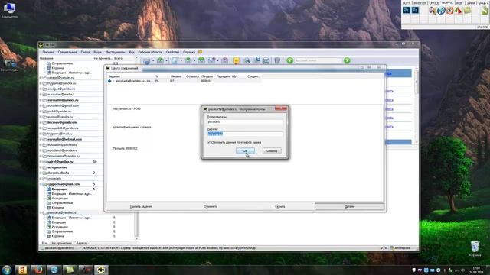This screenshot has width=490, height=275.
Task: Click the print toolbar icon
Action: coord(266,60)
